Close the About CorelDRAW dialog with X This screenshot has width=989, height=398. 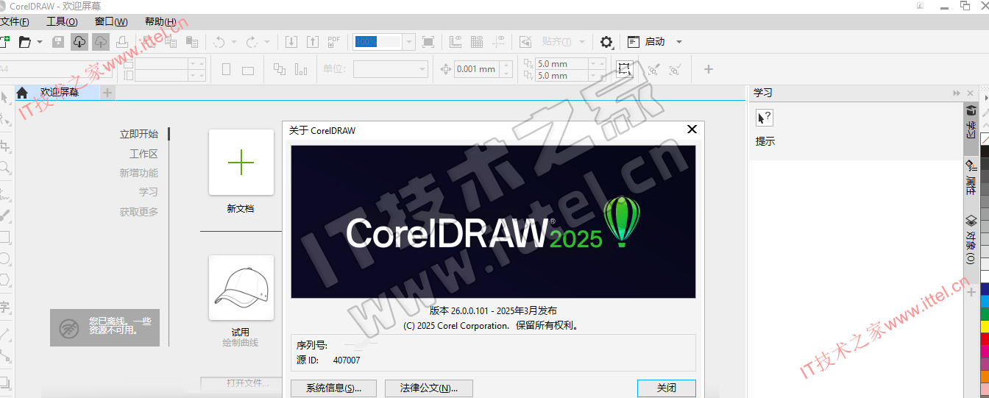tap(692, 129)
